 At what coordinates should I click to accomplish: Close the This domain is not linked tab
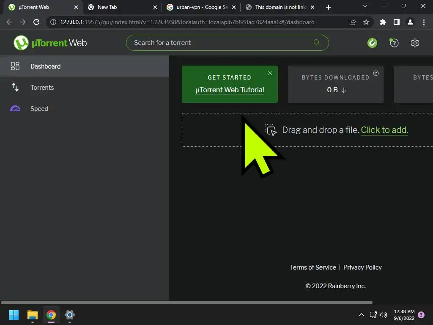[312, 7]
